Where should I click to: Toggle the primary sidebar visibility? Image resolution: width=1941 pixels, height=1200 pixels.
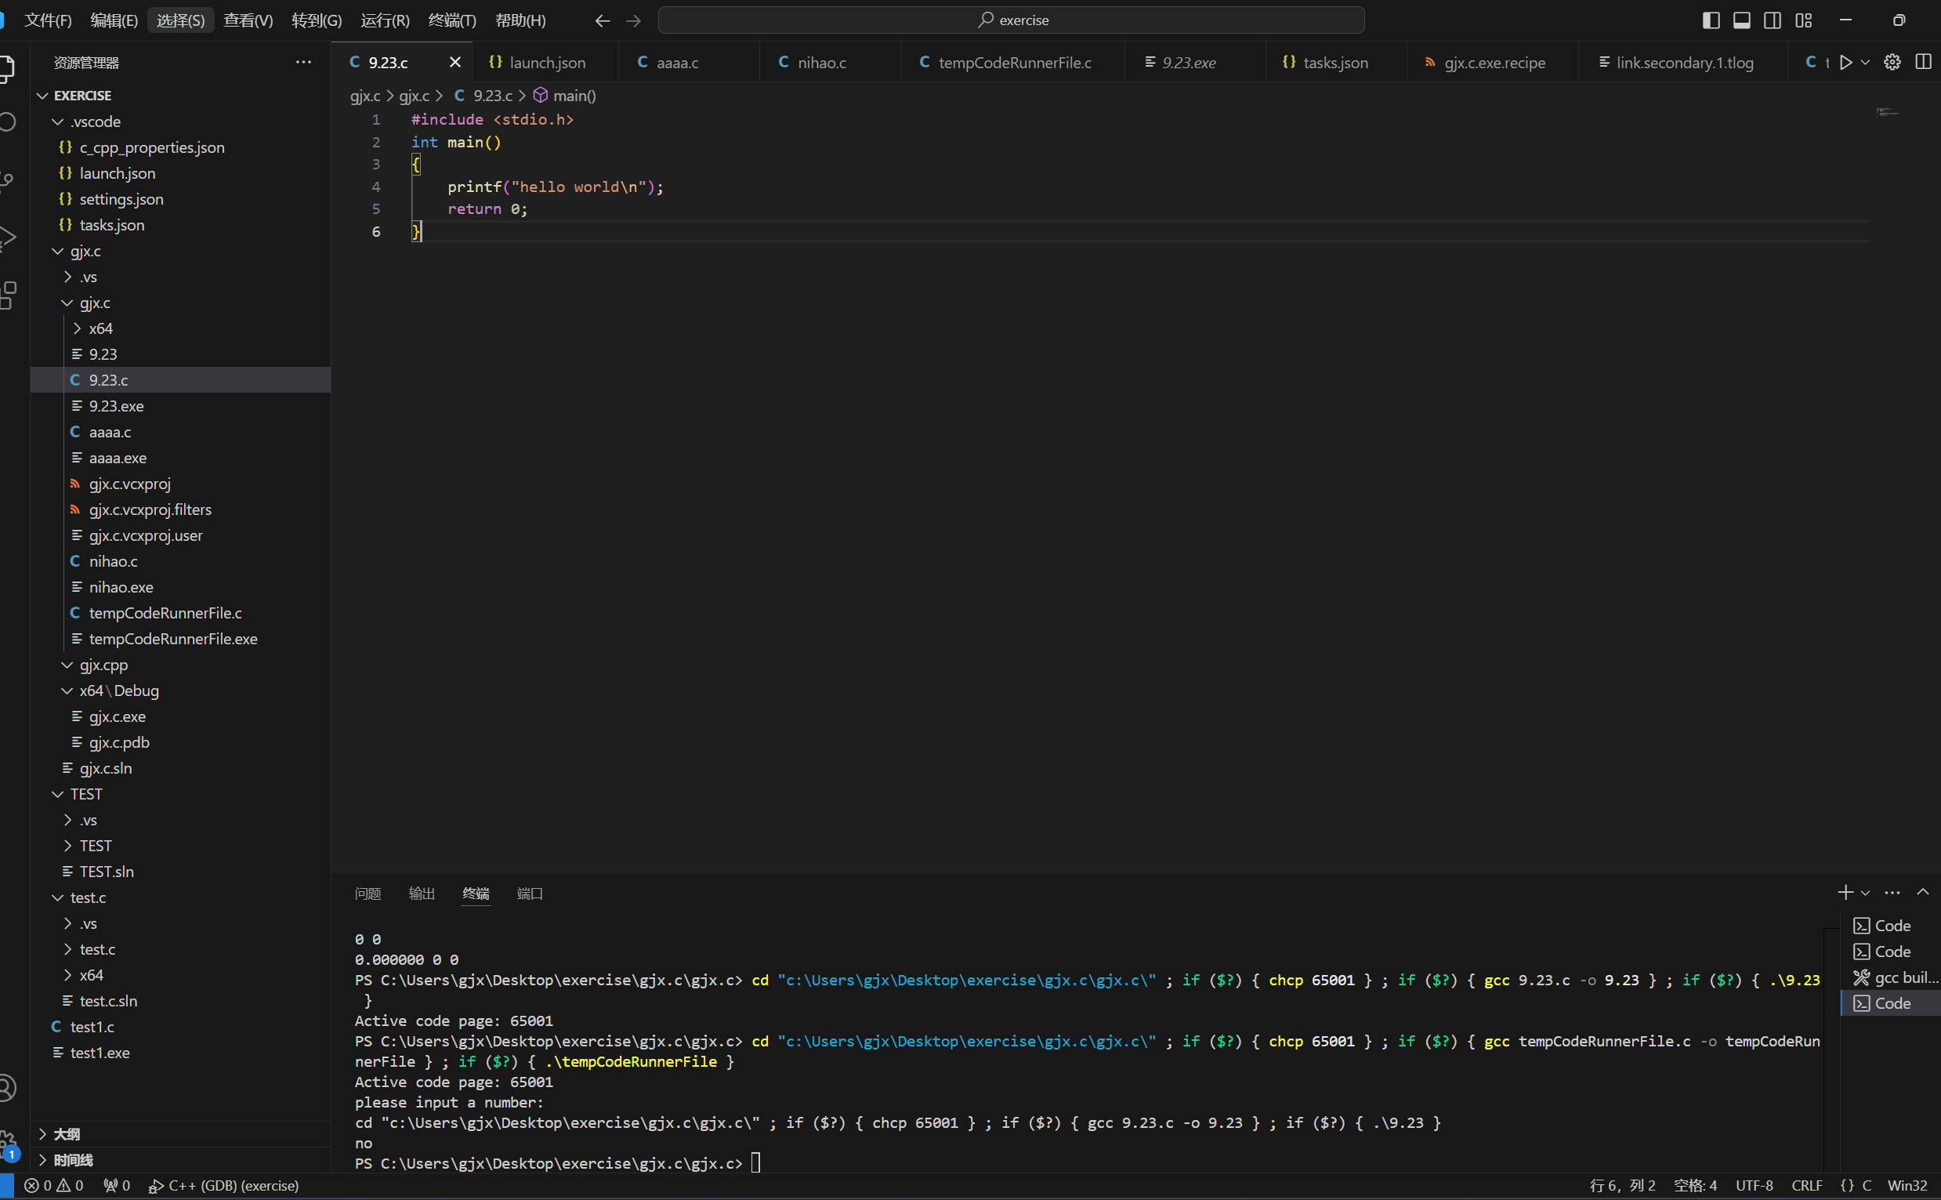pos(1711,20)
